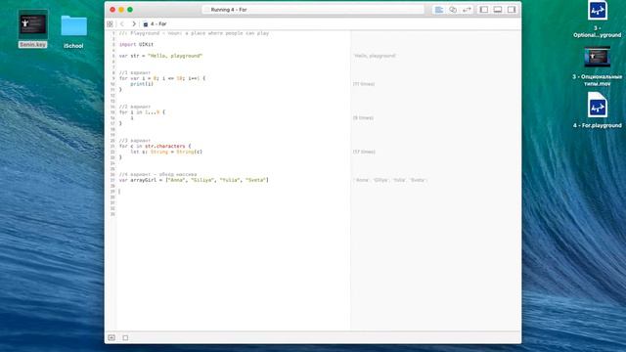Viewport: 626px width, 352px height.
Task: Click the array result with Anna, Giliya
Action: 390,180
